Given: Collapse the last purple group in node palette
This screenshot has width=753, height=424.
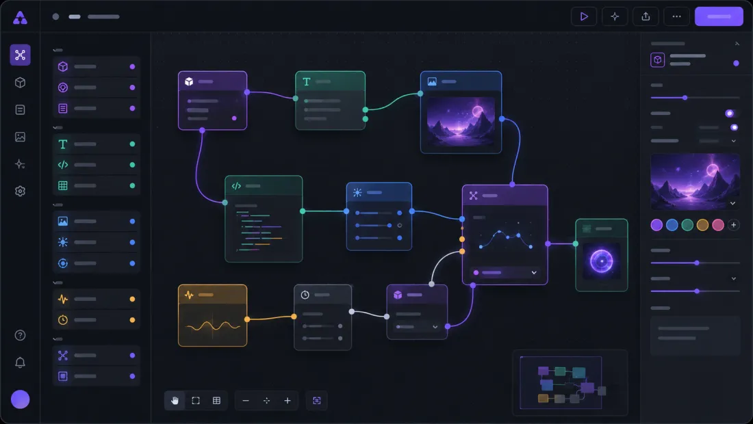Looking at the screenshot, I should click(58, 339).
